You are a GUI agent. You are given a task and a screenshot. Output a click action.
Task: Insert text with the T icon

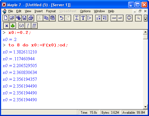click(83, 18)
